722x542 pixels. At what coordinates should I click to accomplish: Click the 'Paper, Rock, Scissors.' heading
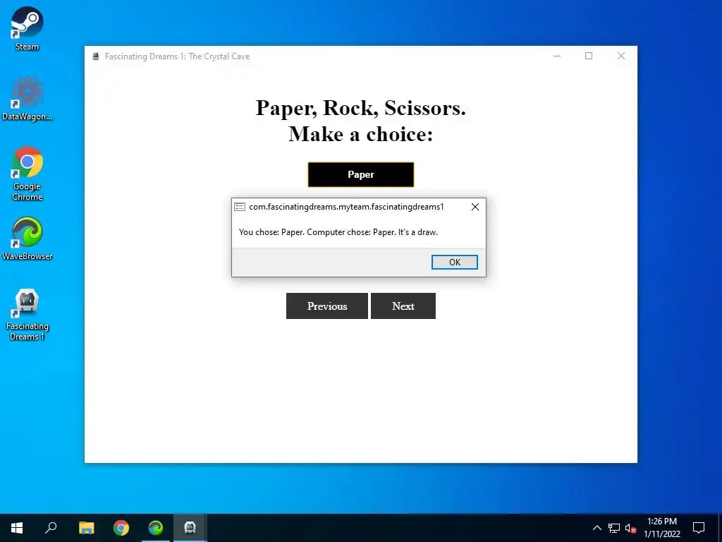(360, 108)
